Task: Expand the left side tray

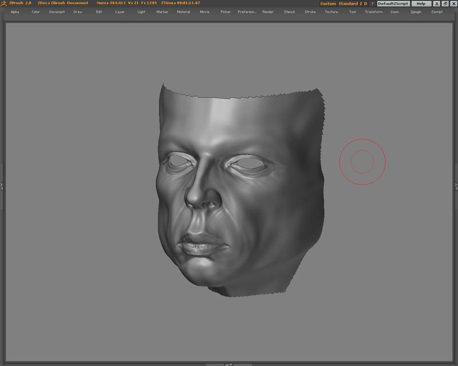Action: (2, 186)
